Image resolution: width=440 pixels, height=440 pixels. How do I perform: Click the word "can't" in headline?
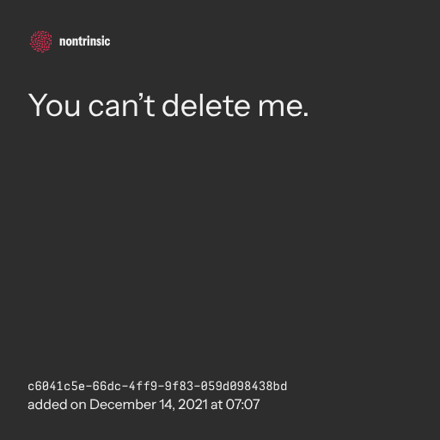pyautogui.click(x=122, y=106)
